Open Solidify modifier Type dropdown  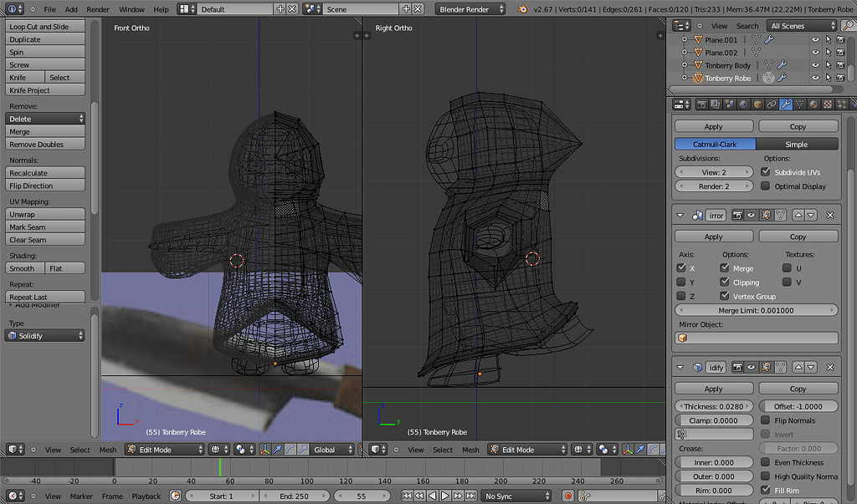[x=45, y=336]
